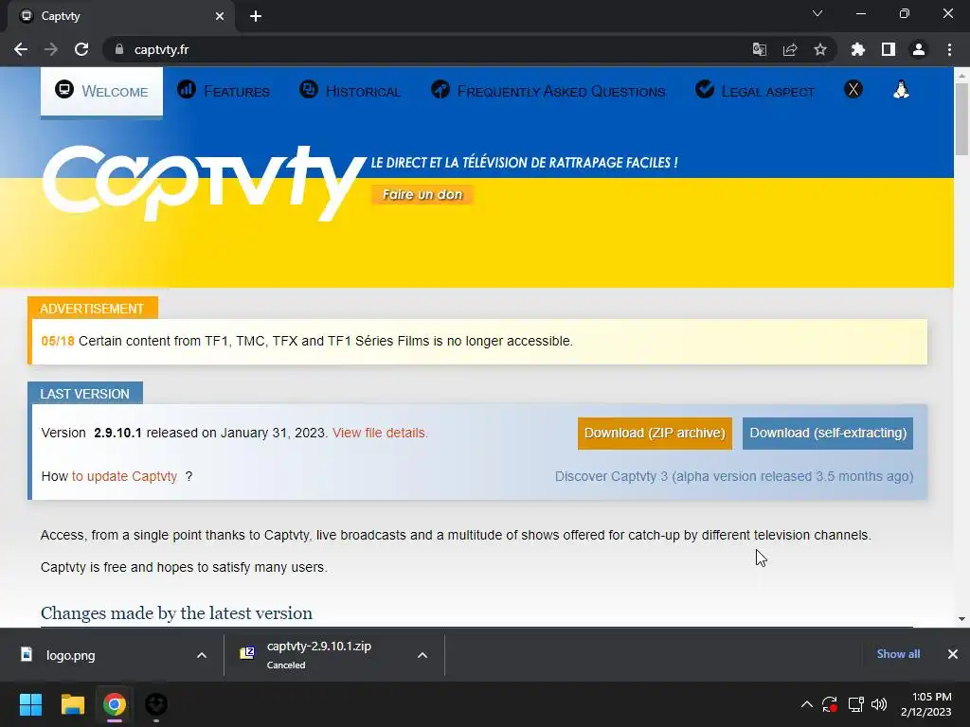
Task: Click the Faire un don button
Action: [x=422, y=194]
